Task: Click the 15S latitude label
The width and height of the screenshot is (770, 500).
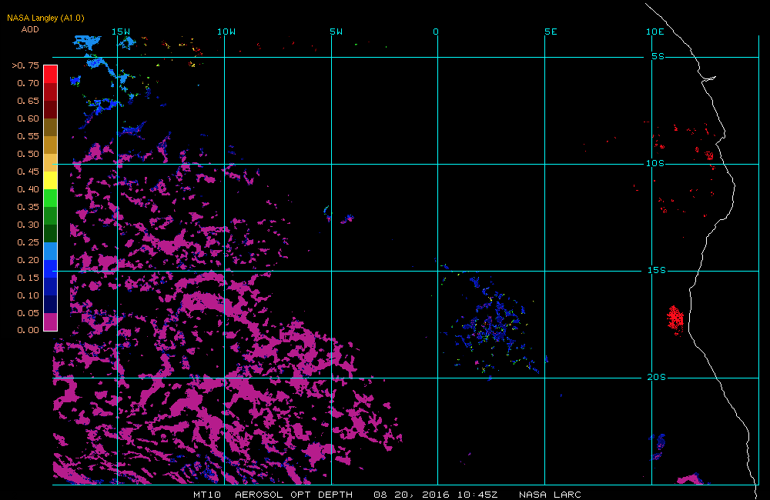Action: pos(657,270)
